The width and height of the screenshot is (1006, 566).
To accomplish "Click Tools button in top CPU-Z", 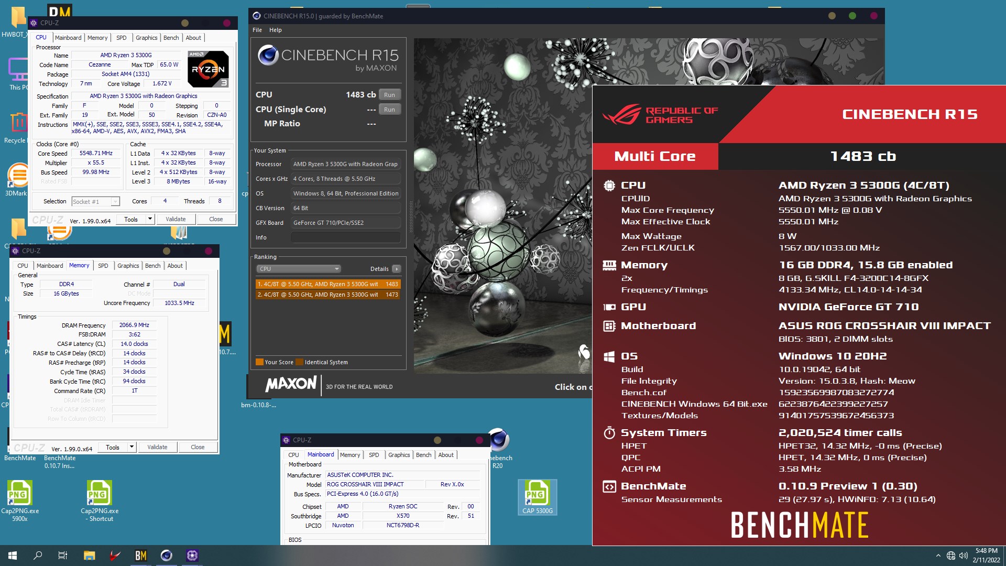I will point(131,219).
